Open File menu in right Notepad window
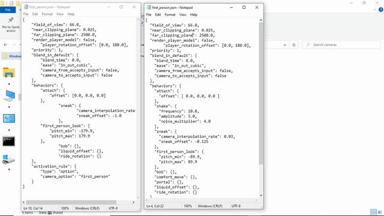This screenshot has height=216, width=384. pos(149,14)
